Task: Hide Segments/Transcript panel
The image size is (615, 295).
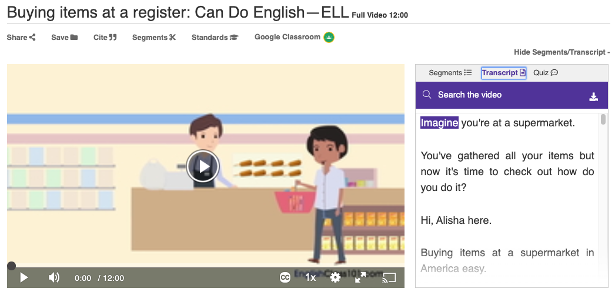Action: point(561,52)
